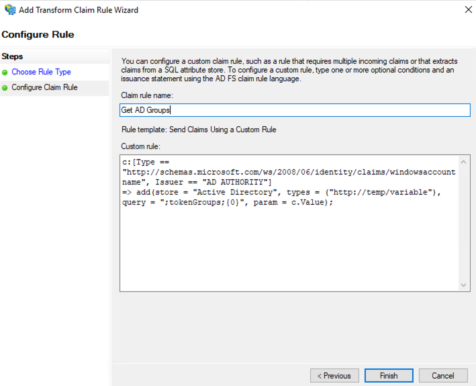Screen dimensions: 476x386
Task: Click the schemas.microsoft.com URL in the rule
Action: pos(289,172)
